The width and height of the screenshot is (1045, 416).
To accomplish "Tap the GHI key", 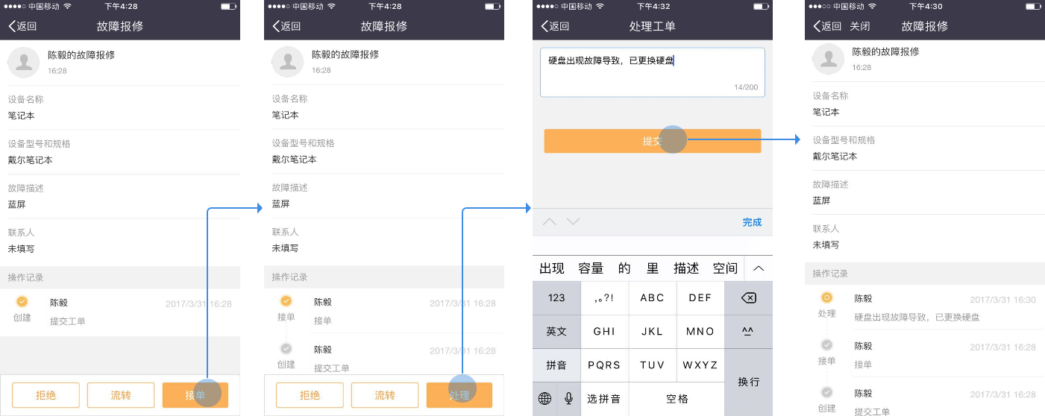I will [604, 332].
